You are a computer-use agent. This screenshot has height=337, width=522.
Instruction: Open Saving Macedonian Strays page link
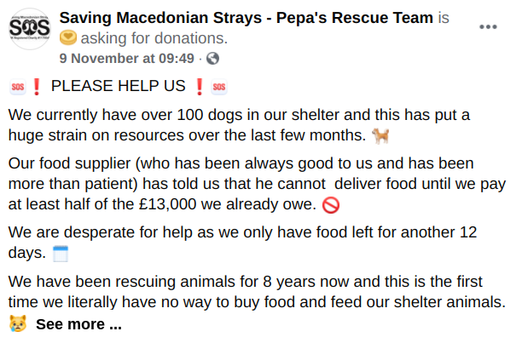pos(246,18)
